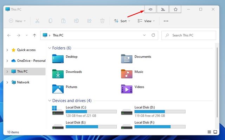Click the Rename toolbar icon
The height and width of the screenshot is (140, 225).
[76, 21]
